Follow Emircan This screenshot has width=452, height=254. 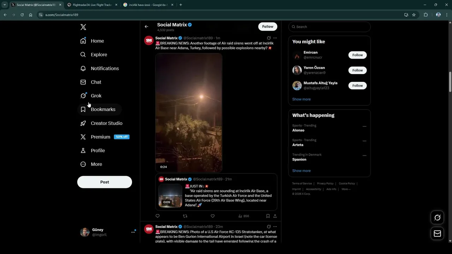click(357, 55)
